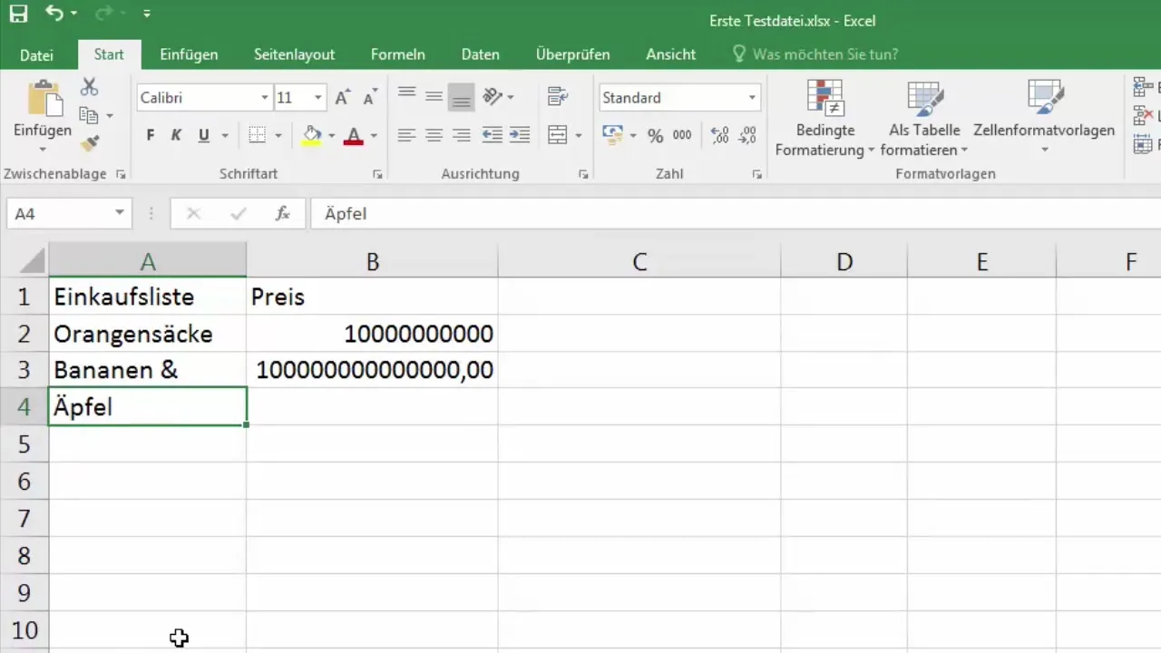The height and width of the screenshot is (653, 1161).
Task: Increase font size with the large A
Action: click(342, 98)
